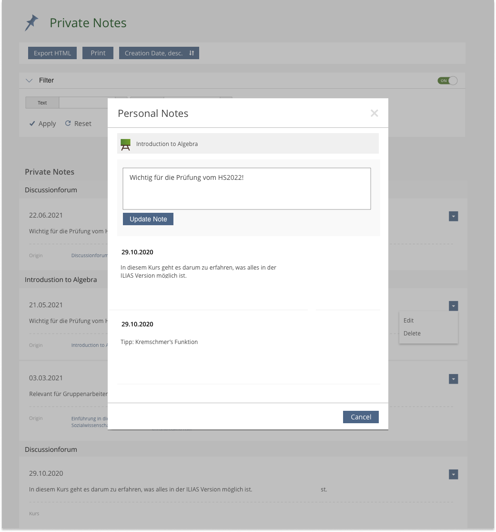
Task: Open actions dropdown for bottom 29.10.2020 note
Action: 454,474
